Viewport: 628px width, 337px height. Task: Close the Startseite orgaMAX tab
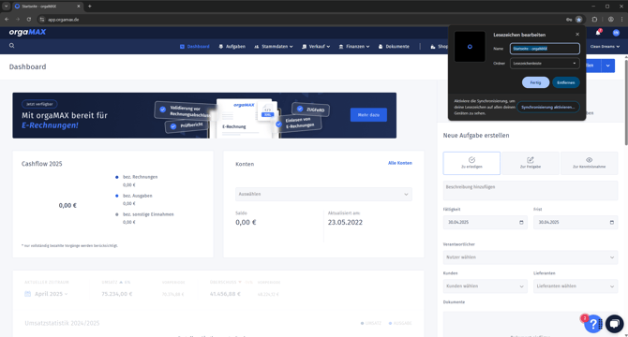(79, 7)
